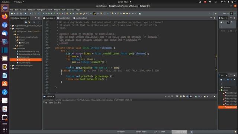Open the Navigate menu
The width and height of the screenshot is (238, 134).
click(41, 10)
